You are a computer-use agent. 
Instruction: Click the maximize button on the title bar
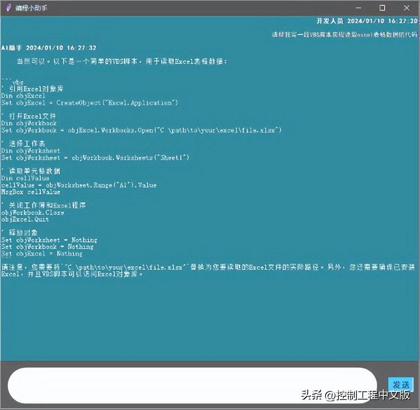382,7
